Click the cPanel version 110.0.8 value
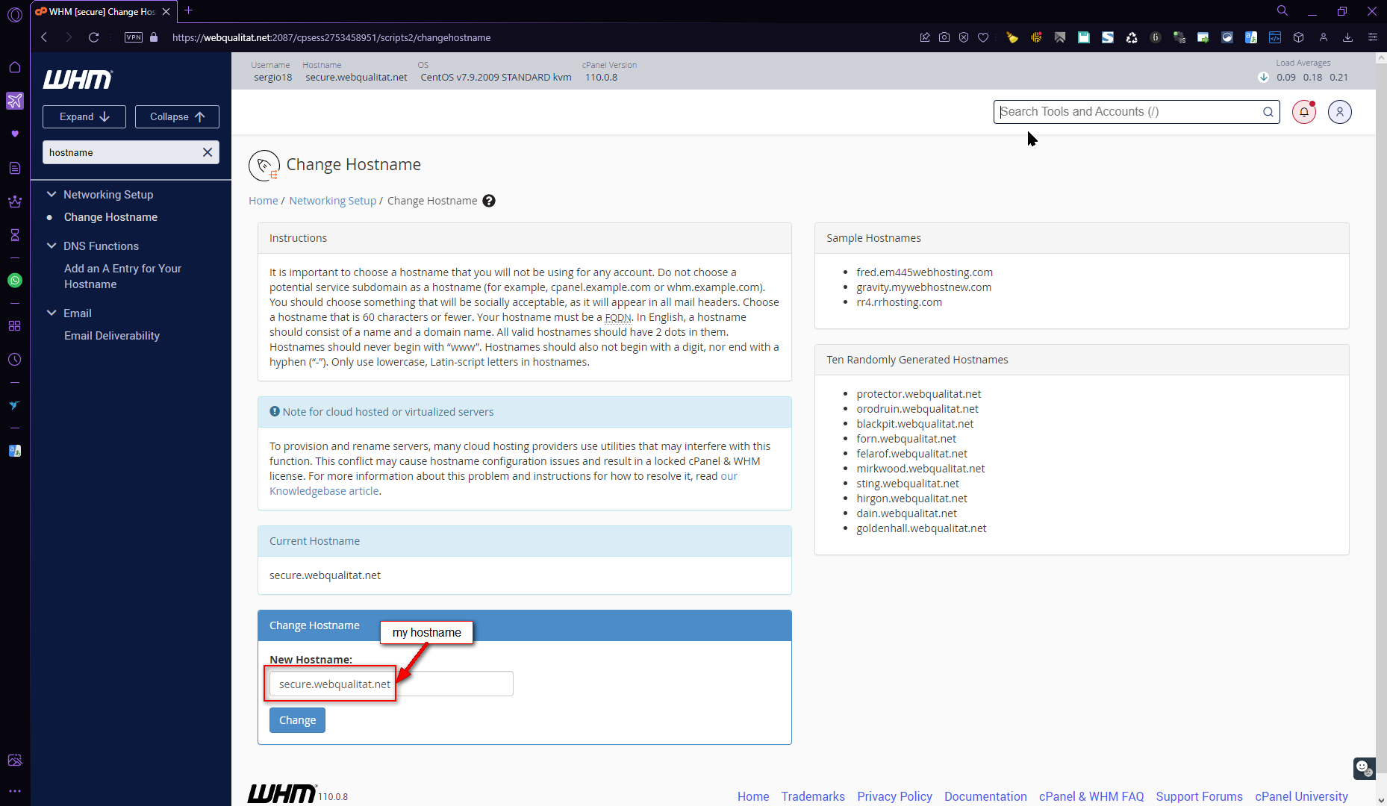1387x806 pixels. (601, 77)
